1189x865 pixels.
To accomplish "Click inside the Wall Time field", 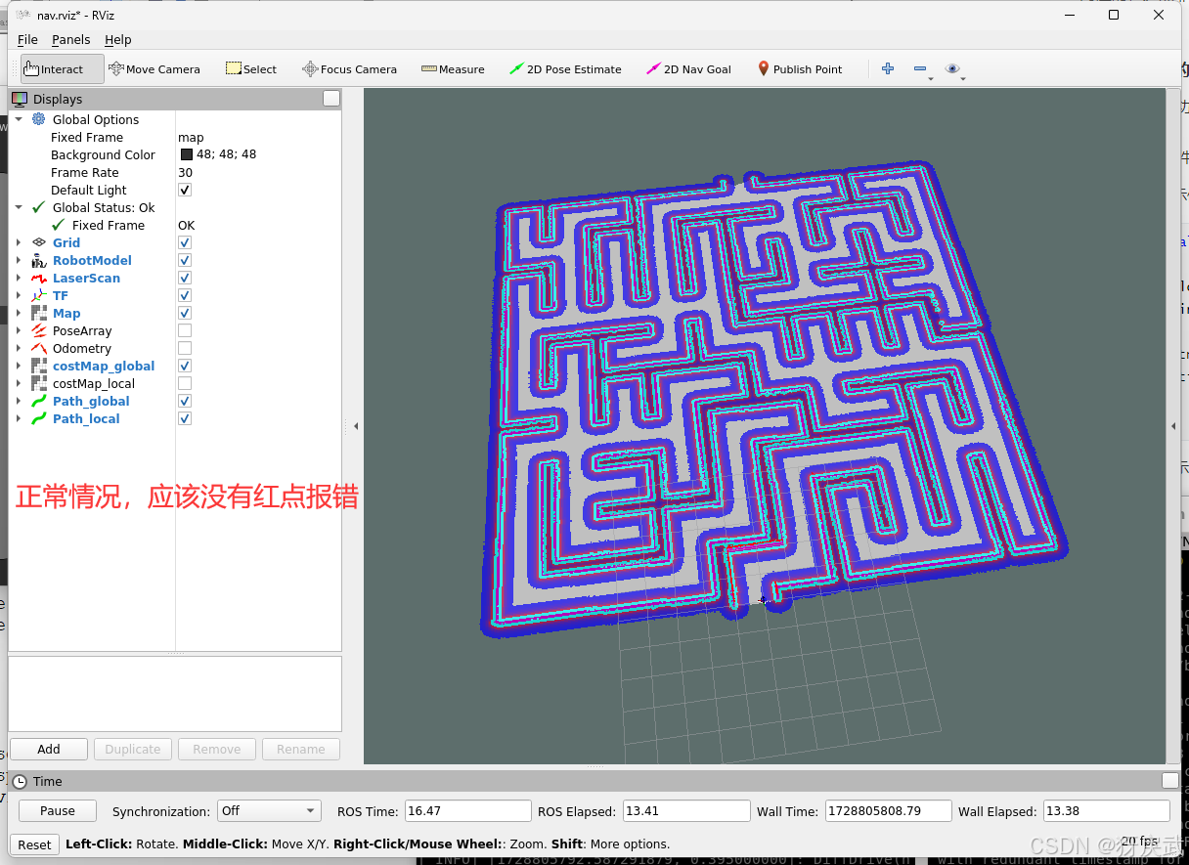I will (886, 810).
